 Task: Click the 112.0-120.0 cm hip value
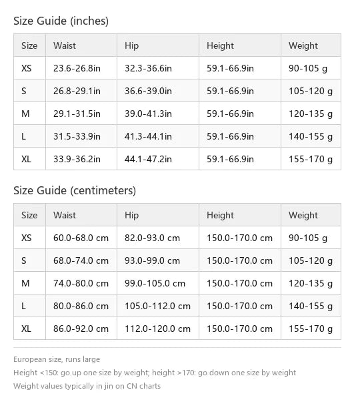point(157,329)
